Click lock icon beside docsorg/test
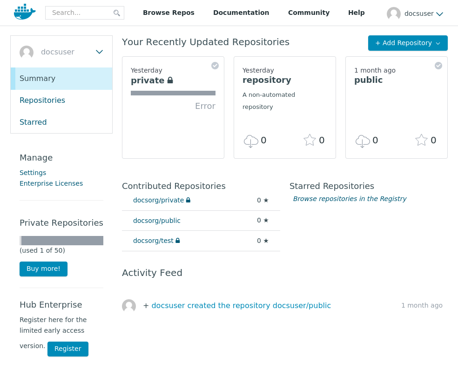The height and width of the screenshot is (390, 458). [x=178, y=241]
